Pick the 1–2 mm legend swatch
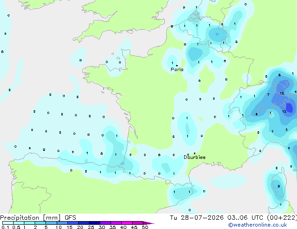Screen dimensions: 297x229 [x=30, y=223]
